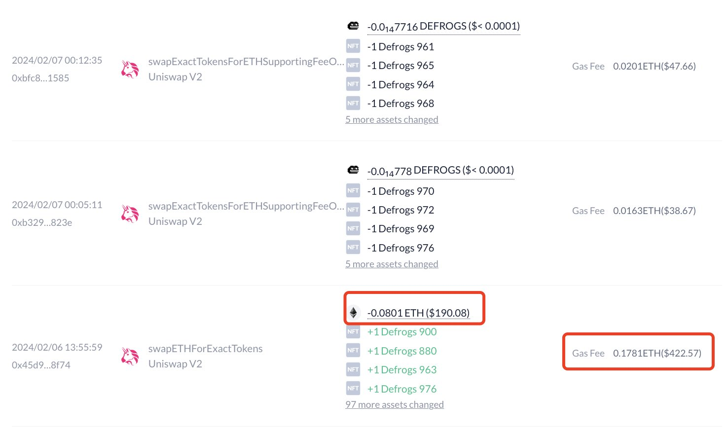Click the -0.0801 ETH ($190.08) amount

pyautogui.click(x=418, y=313)
